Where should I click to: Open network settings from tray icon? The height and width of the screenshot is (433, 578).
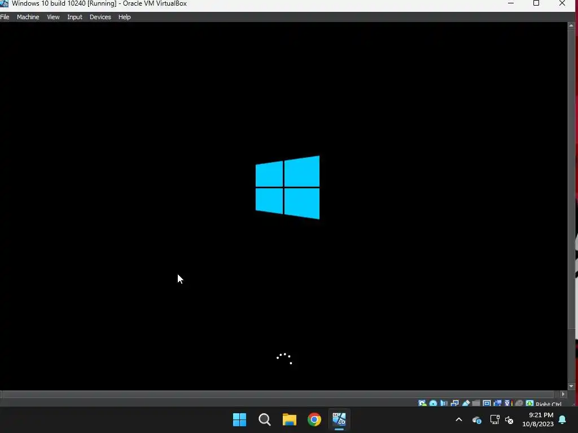coord(494,419)
